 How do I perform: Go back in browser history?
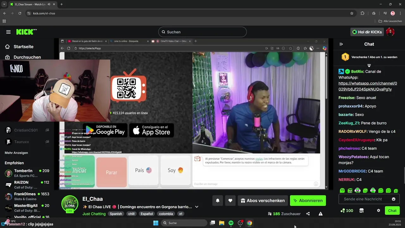pyautogui.click(x=4, y=13)
